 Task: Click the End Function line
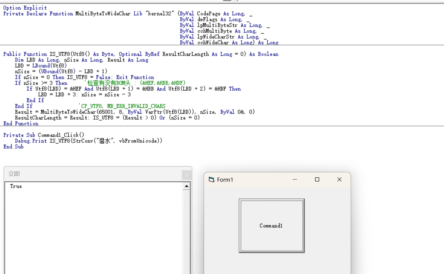coord(21,123)
